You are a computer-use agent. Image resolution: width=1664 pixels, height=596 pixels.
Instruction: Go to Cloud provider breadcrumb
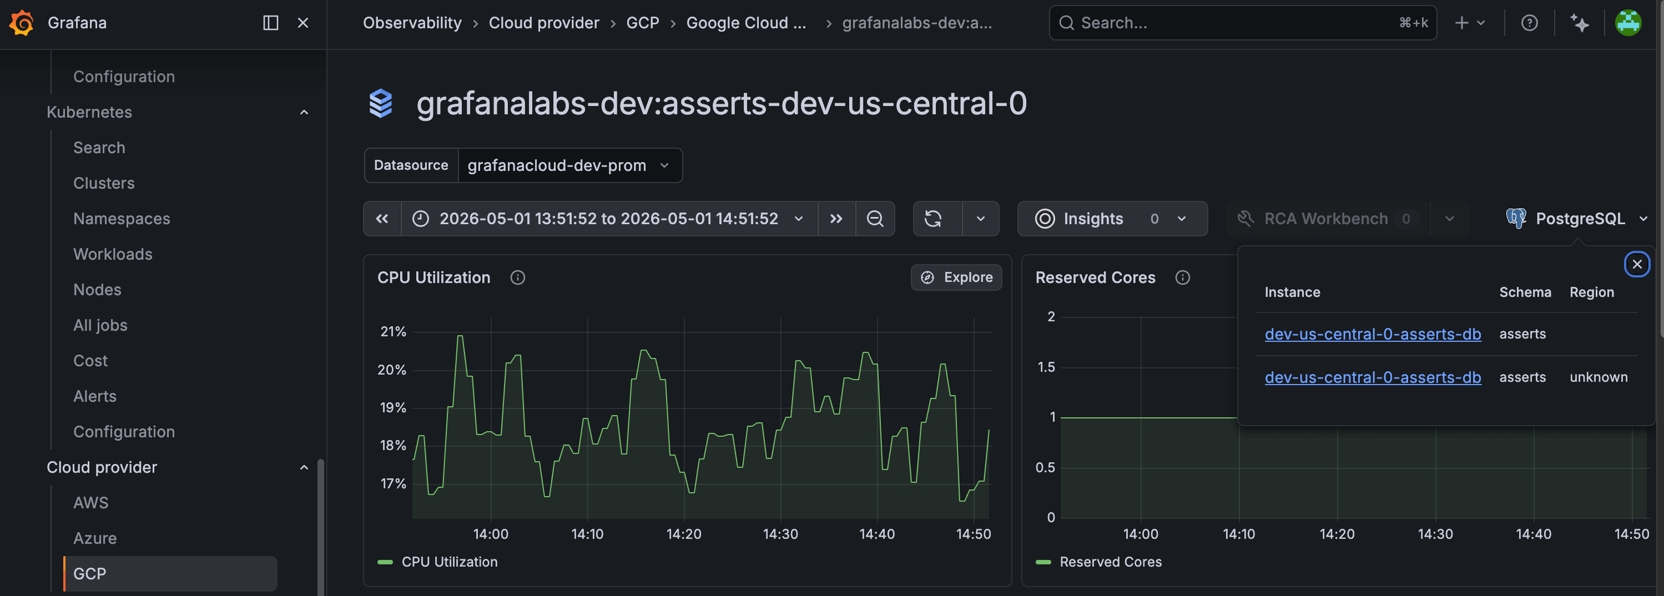tap(544, 23)
